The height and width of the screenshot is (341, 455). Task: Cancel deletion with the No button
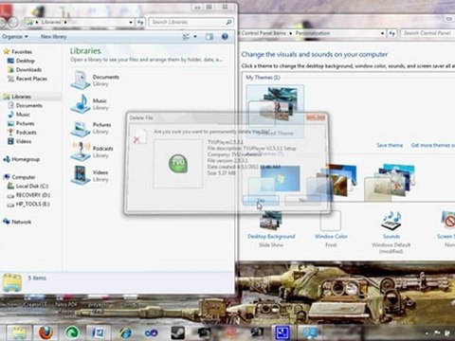tap(302, 200)
